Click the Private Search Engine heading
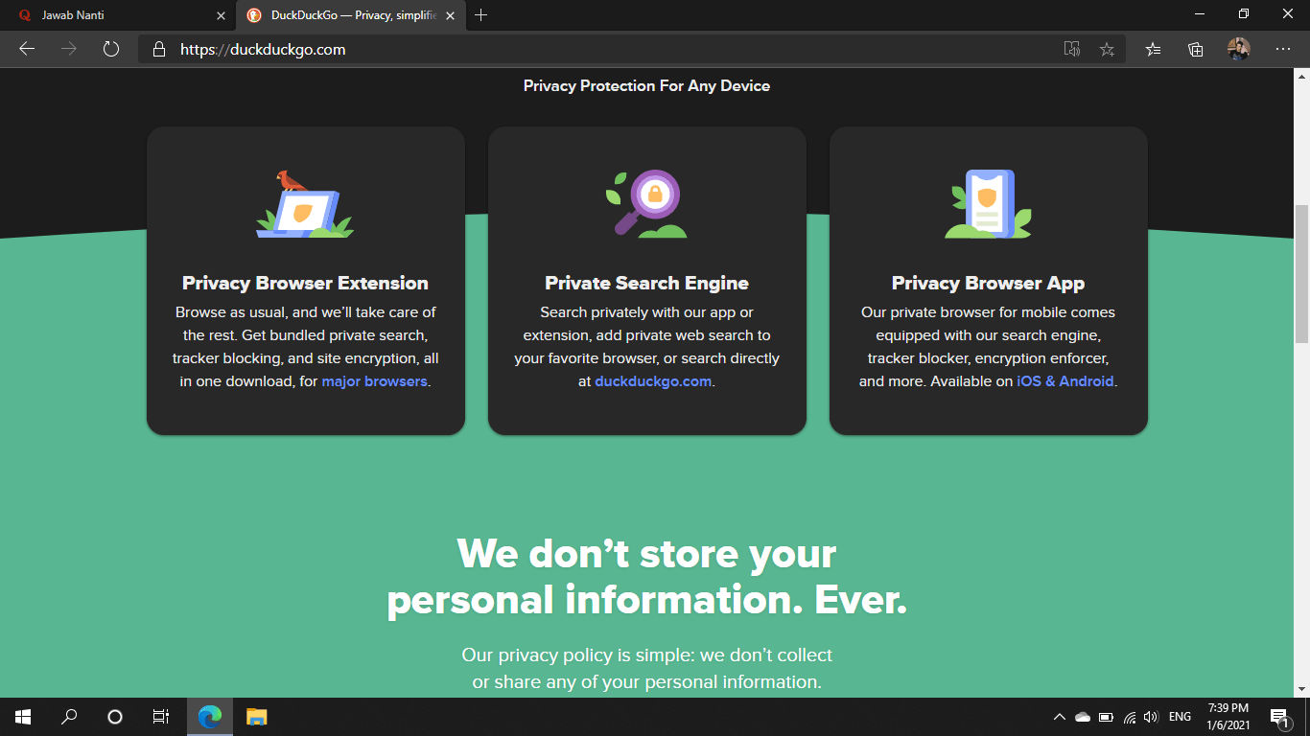The width and height of the screenshot is (1310, 736). (x=646, y=283)
